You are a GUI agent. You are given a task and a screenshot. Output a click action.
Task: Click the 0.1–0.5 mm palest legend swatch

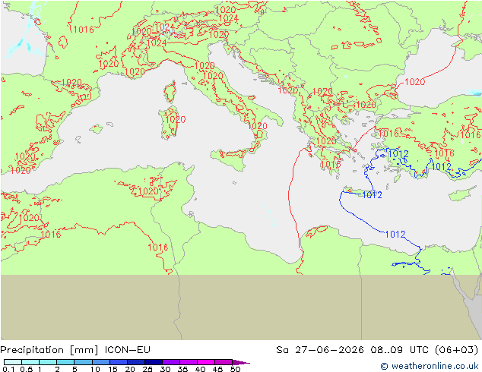tap(13, 362)
